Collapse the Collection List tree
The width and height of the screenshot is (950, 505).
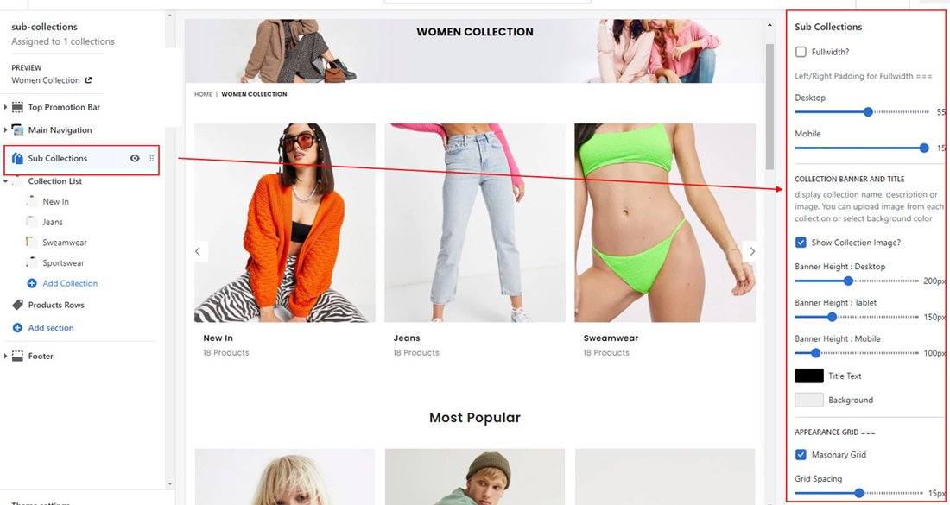(x=5, y=181)
